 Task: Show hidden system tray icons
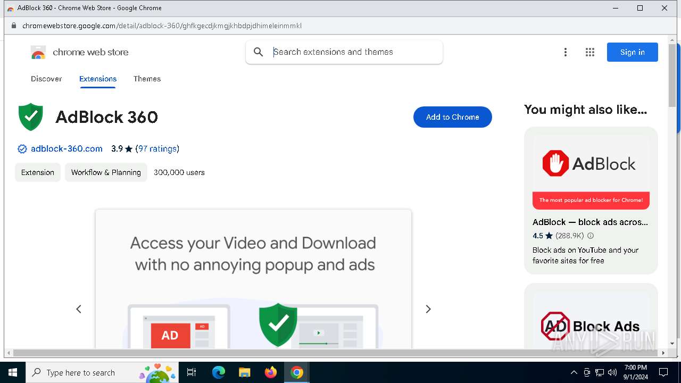(x=574, y=372)
